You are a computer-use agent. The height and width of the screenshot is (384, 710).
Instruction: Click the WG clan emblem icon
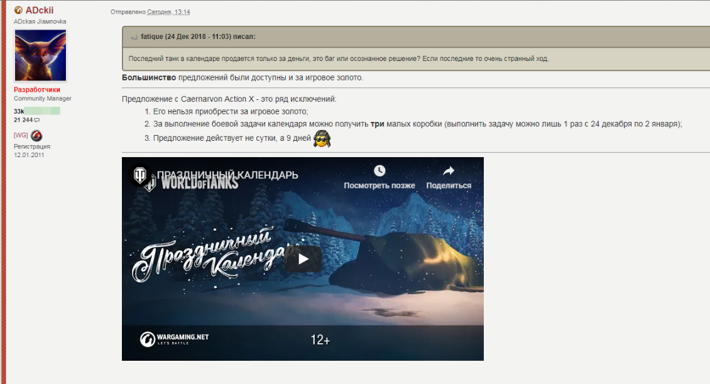point(36,135)
